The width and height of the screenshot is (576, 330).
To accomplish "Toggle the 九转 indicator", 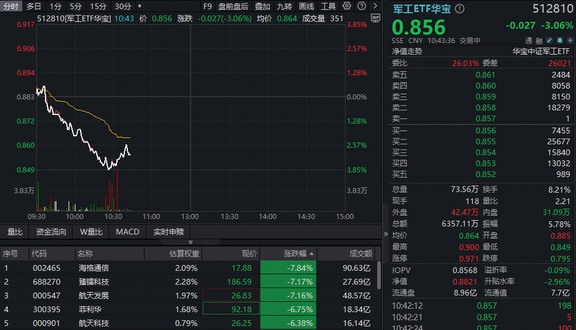I will click(x=285, y=6).
